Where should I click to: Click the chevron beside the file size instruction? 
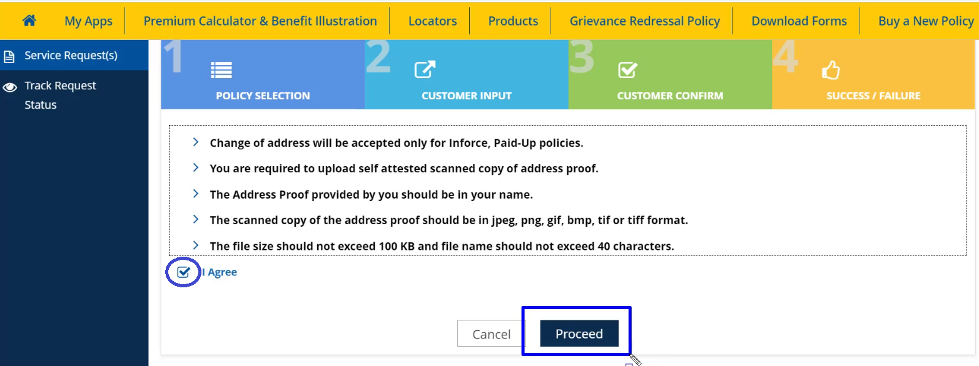tap(195, 245)
